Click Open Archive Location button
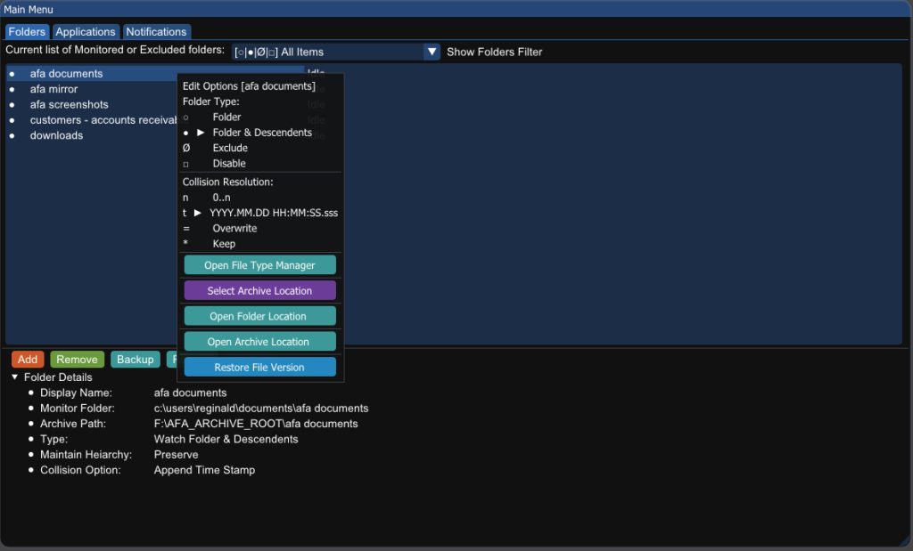This screenshot has height=551, width=913. 259,342
